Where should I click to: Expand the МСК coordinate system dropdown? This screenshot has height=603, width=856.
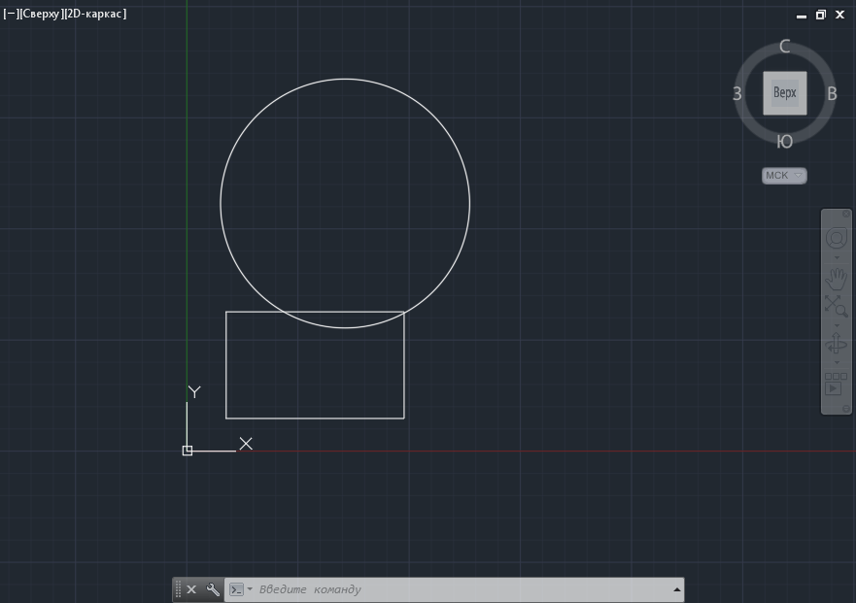pos(784,176)
